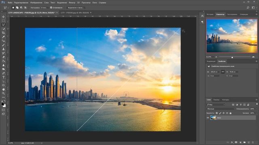Open the Properties panel menu
The height and width of the screenshot is (145, 259).
click(x=256, y=61)
